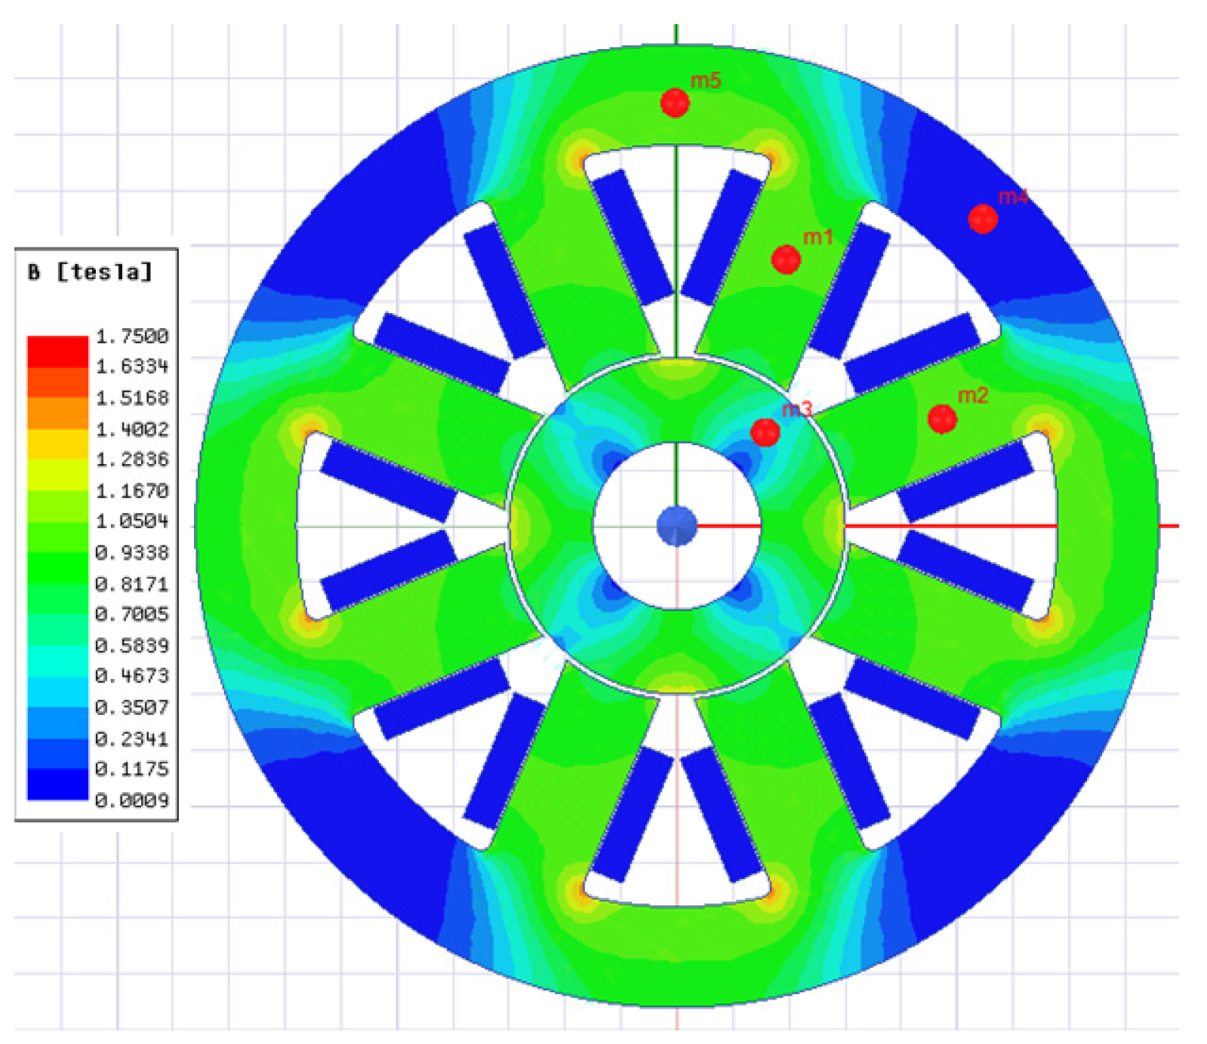Click the m2 marker text label

pos(973,395)
